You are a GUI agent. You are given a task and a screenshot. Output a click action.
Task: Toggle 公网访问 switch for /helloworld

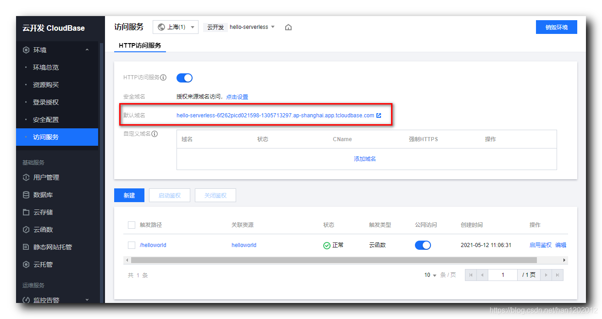[x=423, y=245]
